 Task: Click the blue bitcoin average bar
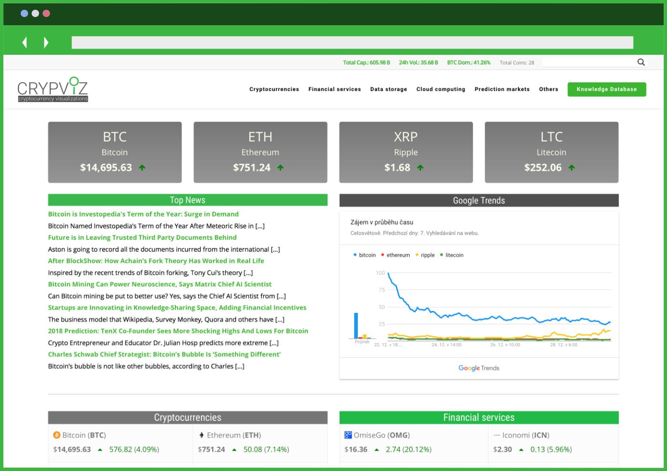click(x=356, y=326)
